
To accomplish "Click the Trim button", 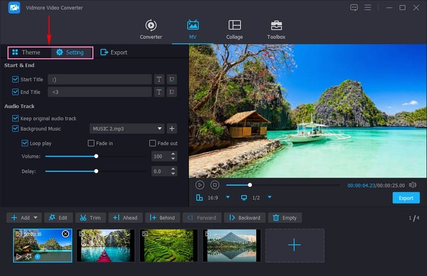I will [x=90, y=218].
